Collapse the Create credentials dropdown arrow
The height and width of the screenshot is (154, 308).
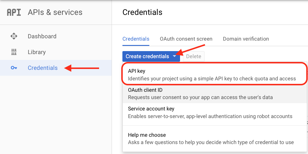(x=174, y=56)
